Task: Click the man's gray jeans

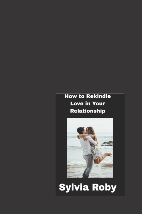Action: tap(88, 165)
